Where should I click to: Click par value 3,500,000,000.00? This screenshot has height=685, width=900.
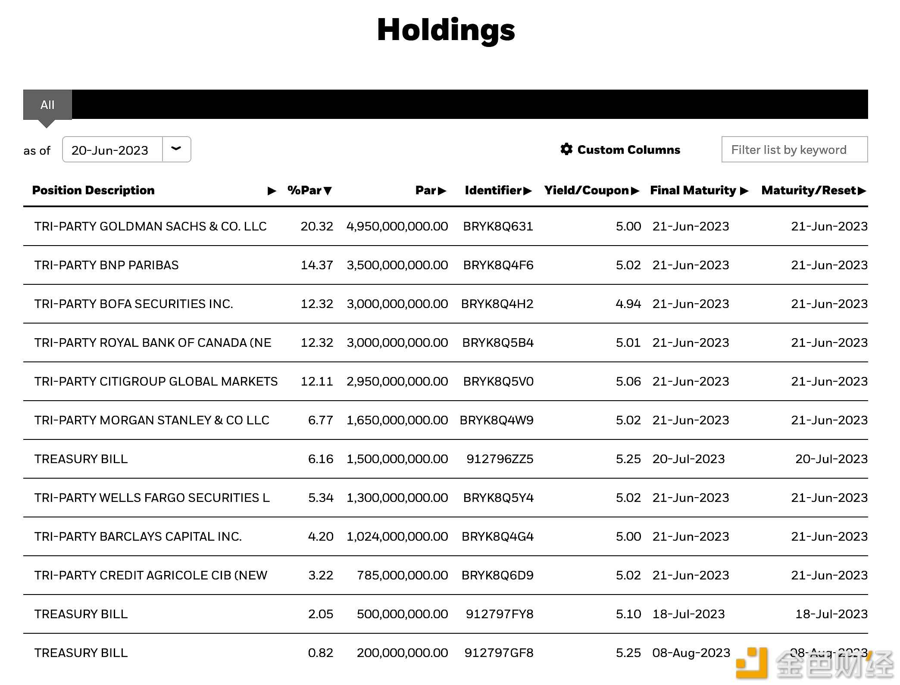coord(397,265)
